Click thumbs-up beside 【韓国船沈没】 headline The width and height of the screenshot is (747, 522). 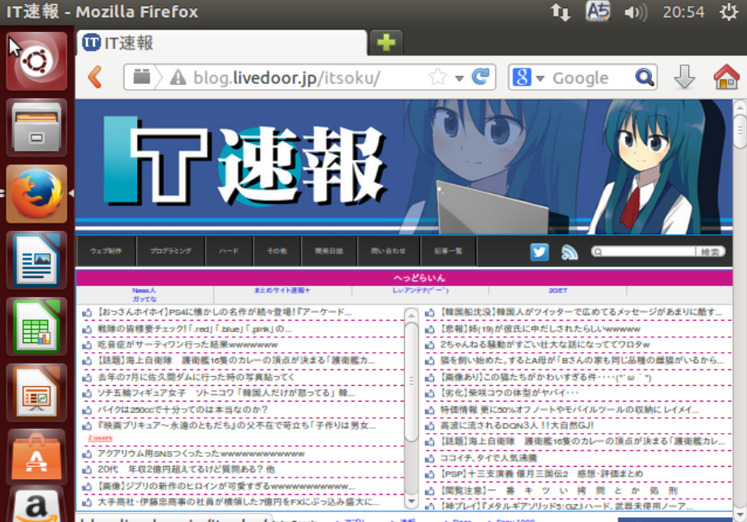(x=430, y=313)
